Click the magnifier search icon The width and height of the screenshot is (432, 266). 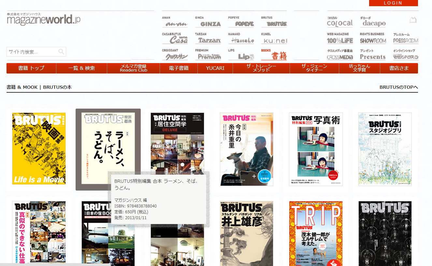pyautogui.click(x=61, y=52)
